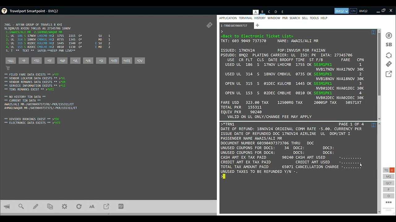Switch to work area D

tap(276, 12)
